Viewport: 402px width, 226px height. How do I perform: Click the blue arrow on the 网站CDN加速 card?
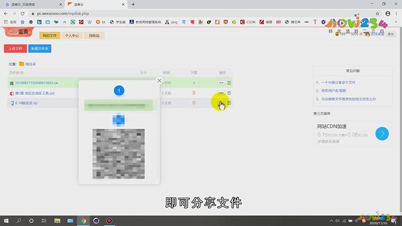point(382,134)
